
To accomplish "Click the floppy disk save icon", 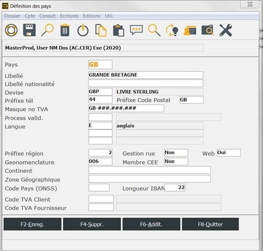I will (x=29, y=30).
